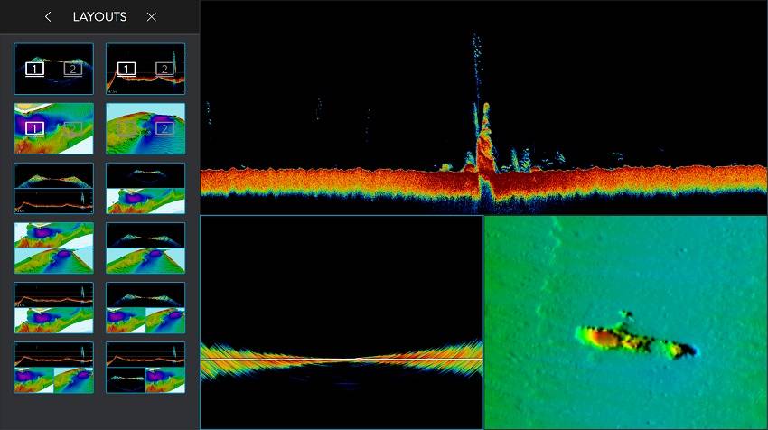Close the Layouts panel with the X
768x430 pixels.
click(x=151, y=17)
